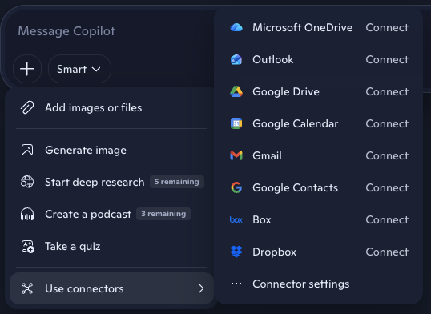This screenshot has height=314, width=431.
Task: Click the Google Drive label
Action: pos(286,91)
